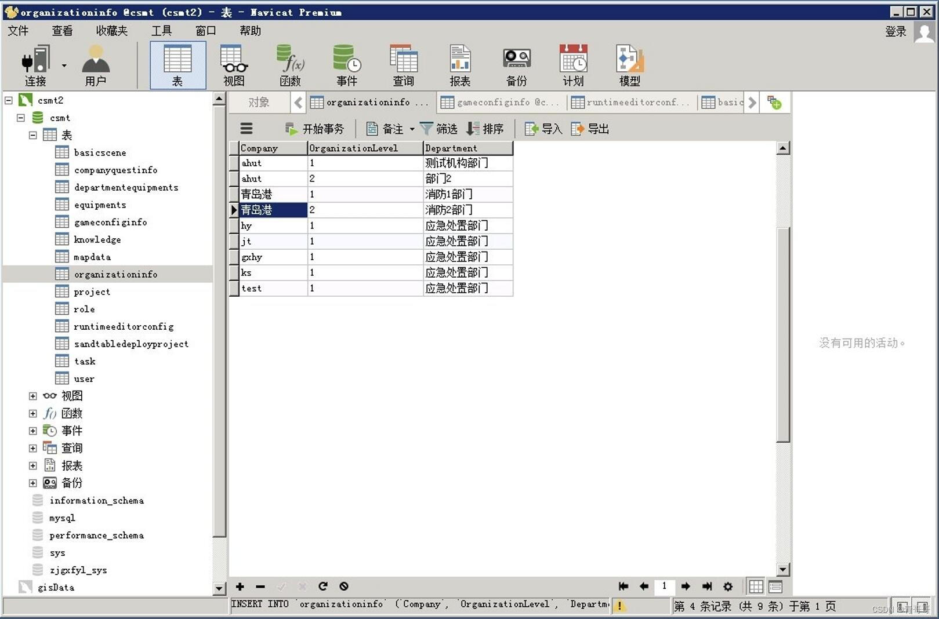Screen dimensions: 939x619
Task: Click the add record plus icon
Action: click(240, 587)
